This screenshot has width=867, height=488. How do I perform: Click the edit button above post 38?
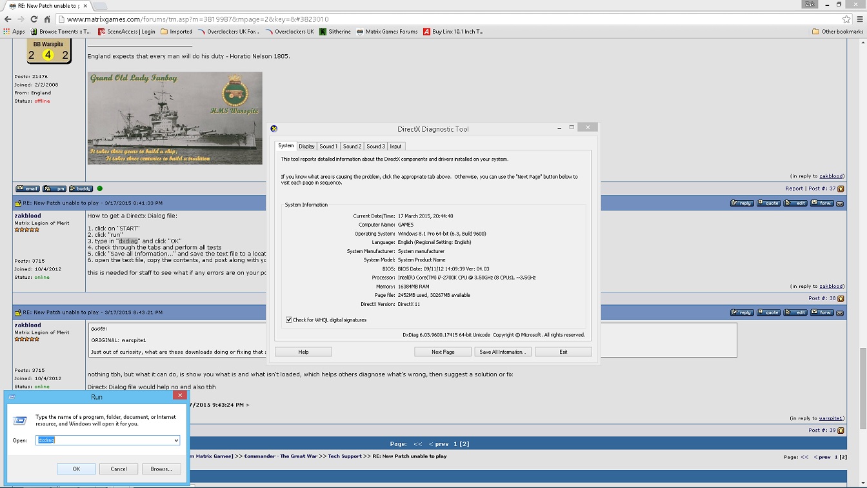(795, 203)
